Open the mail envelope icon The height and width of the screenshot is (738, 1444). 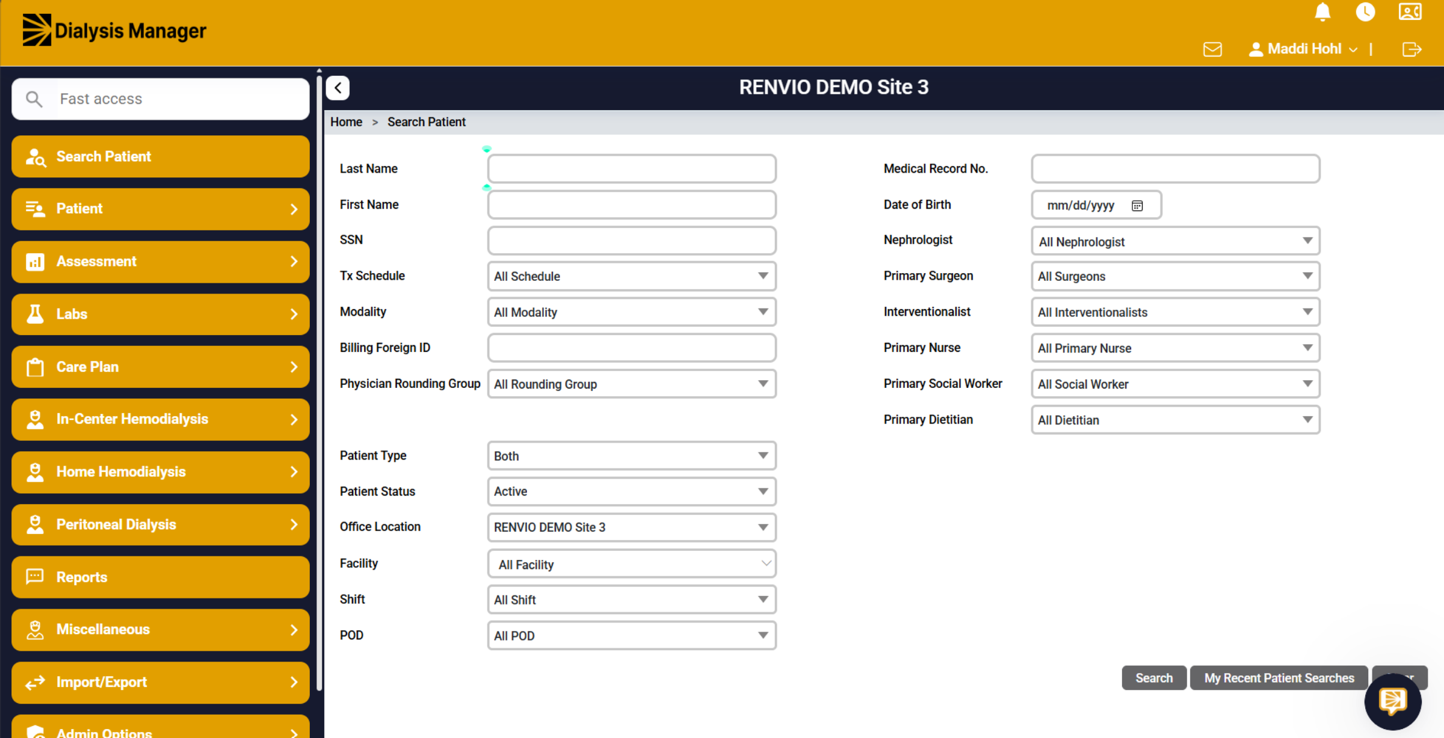click(1212, 49)
